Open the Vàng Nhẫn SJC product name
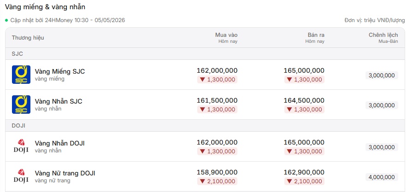 coord(59,101)
